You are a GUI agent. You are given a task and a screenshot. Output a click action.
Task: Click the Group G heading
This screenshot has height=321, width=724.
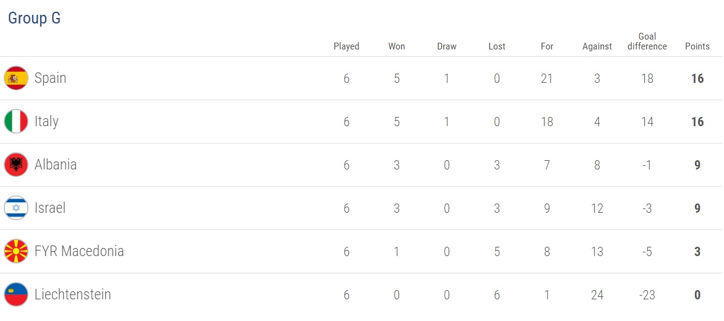coord(34,19)
